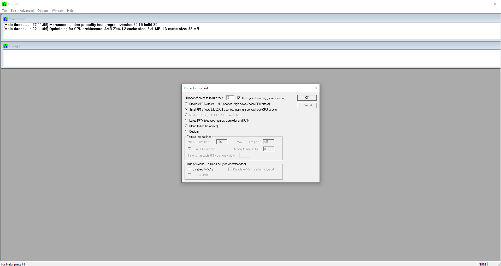Click the Torture test settings group label
This screenshot has width=501, height=266.
pyautogui.click(x=199, y=137)
